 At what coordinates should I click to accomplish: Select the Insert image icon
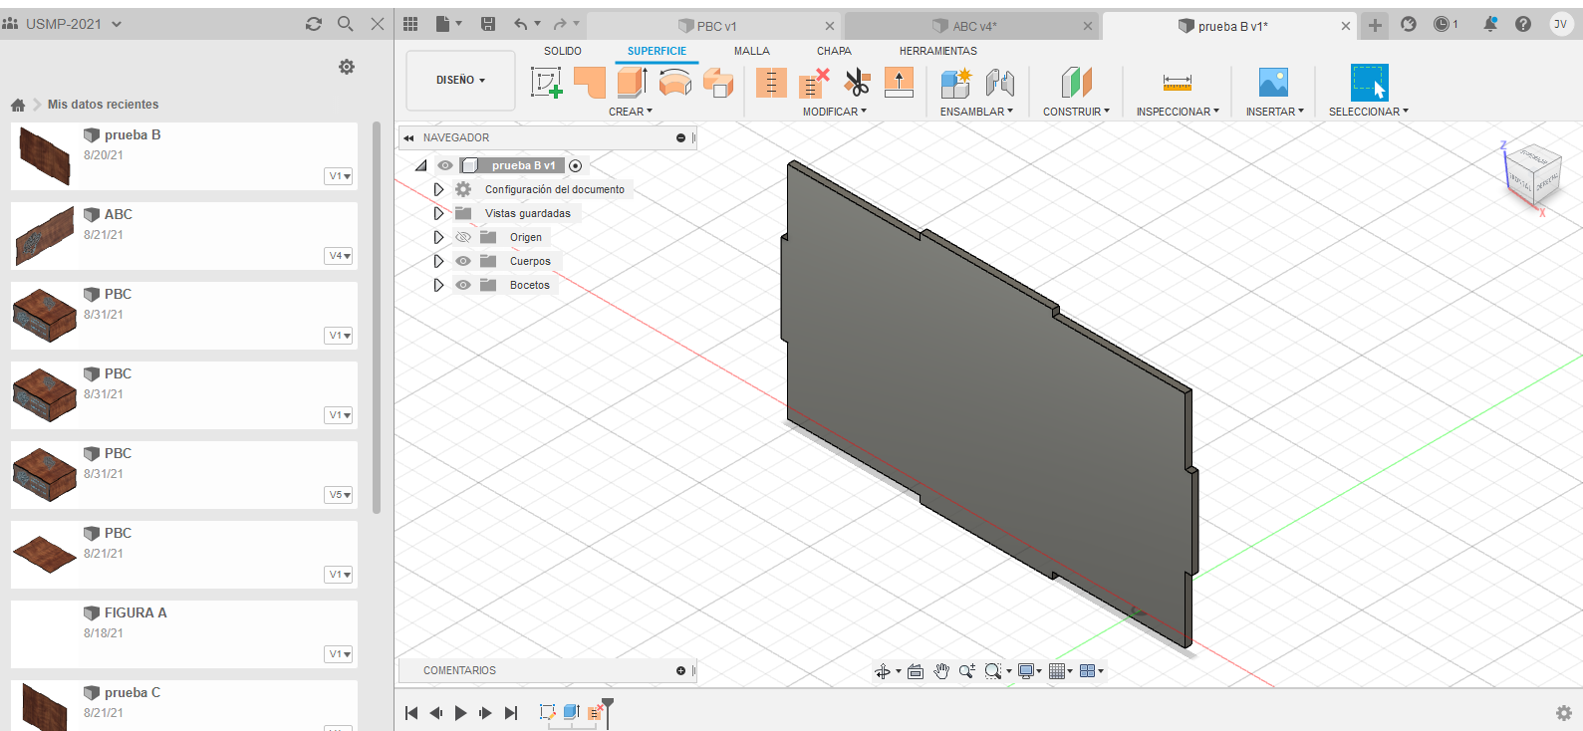pyautogui.click(x=1273, y=82)
